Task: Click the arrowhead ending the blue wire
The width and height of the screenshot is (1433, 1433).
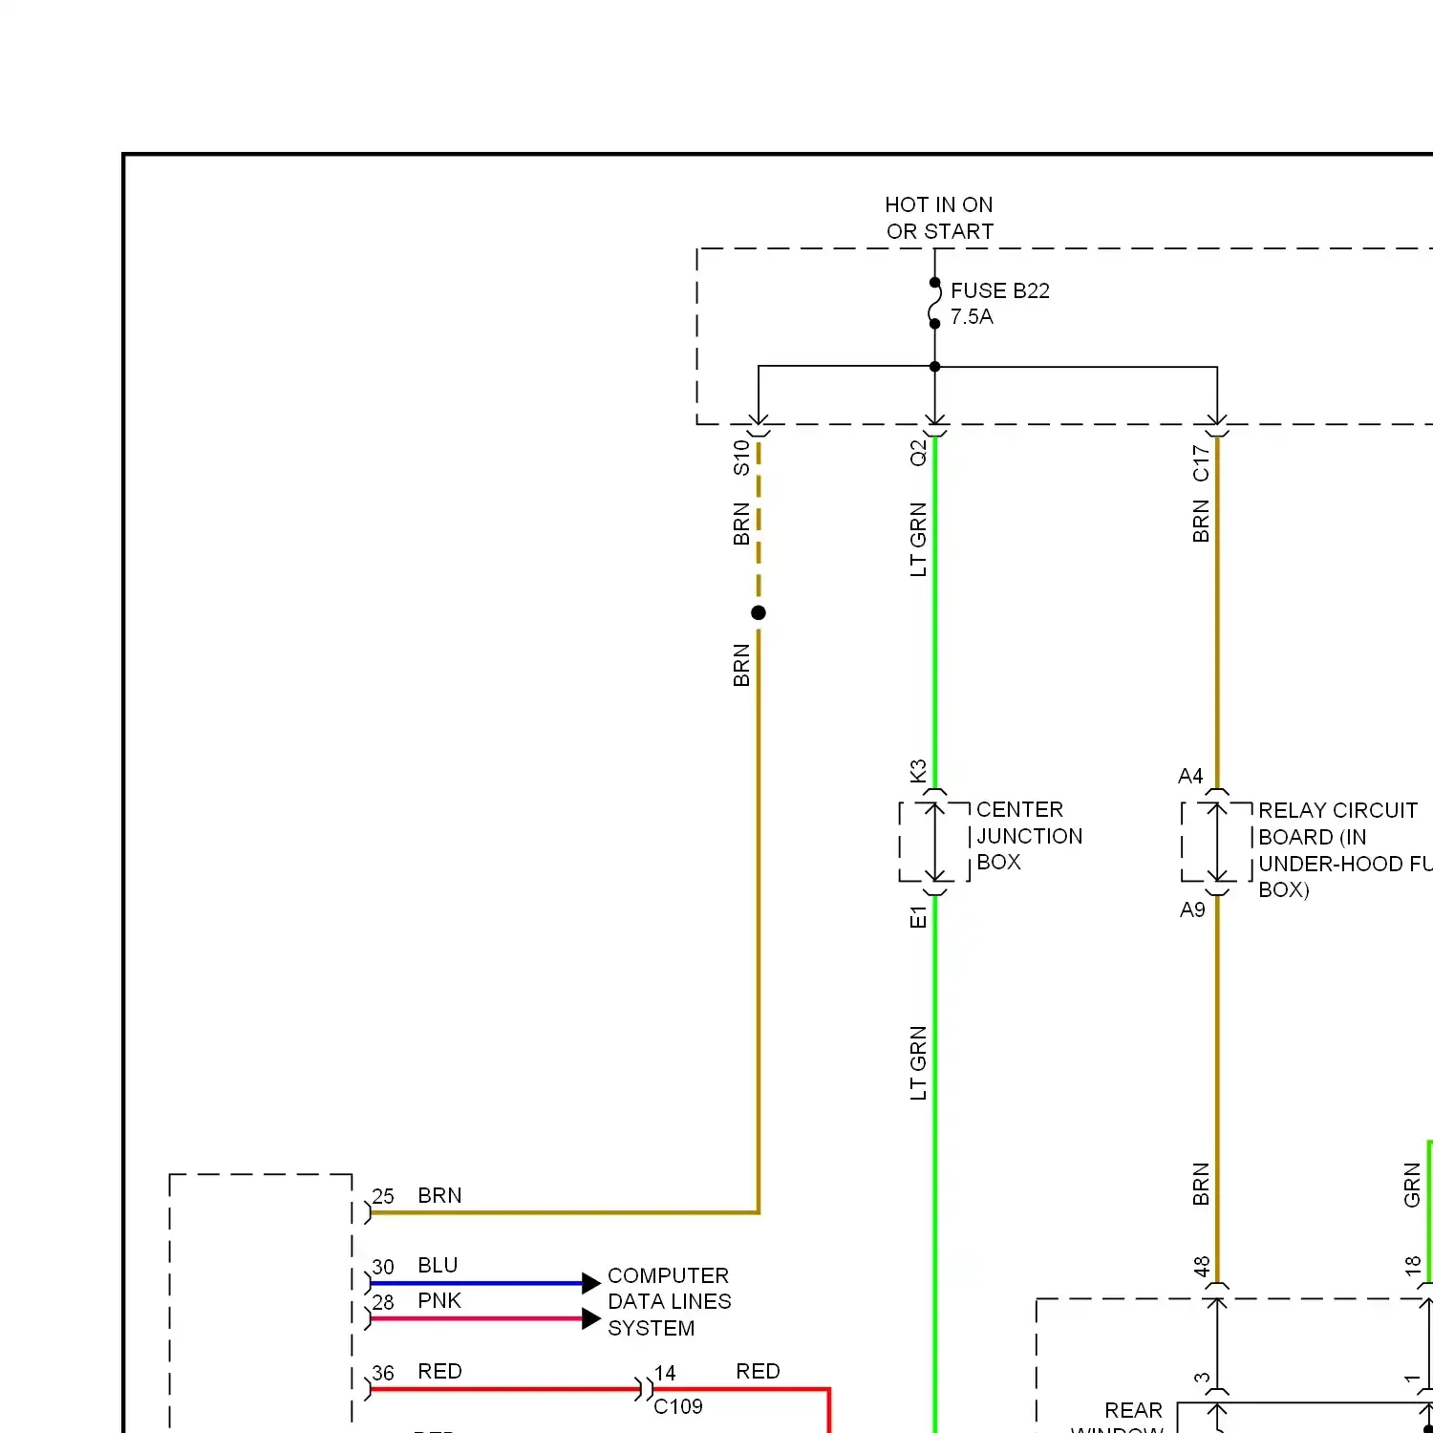Action: [x=591, y=1284]
